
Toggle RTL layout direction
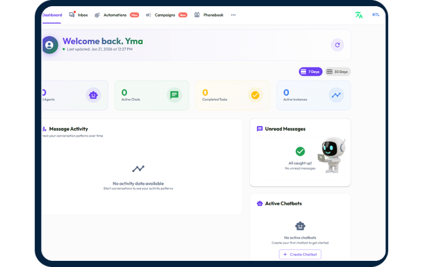point(376,15)
